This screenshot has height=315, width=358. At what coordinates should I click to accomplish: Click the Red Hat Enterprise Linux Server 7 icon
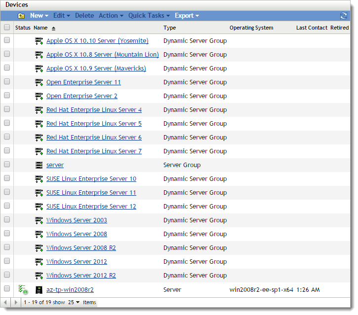pyautogui.click(x=39, y=151)
